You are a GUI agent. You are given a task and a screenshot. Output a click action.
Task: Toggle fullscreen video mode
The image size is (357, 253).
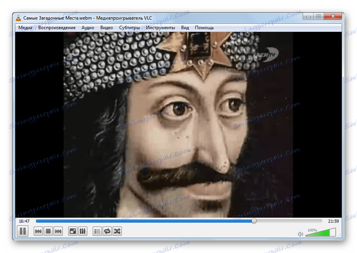(73, 232)
